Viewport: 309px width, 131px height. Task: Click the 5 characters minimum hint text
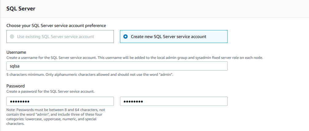point(90,75)
